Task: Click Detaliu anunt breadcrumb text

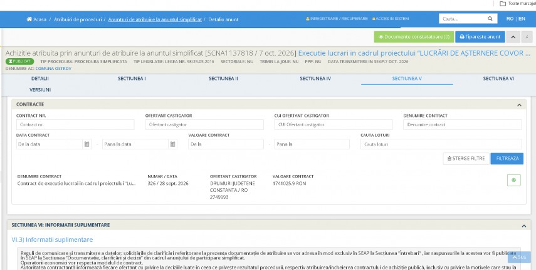Action: pos(223,19)
